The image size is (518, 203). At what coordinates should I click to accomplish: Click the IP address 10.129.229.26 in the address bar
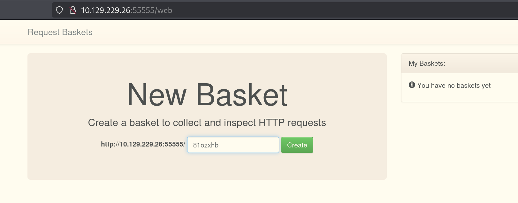(106, 10)
